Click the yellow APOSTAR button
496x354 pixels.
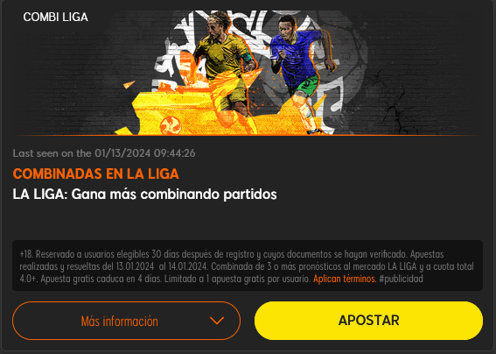(x=368, y=321)
